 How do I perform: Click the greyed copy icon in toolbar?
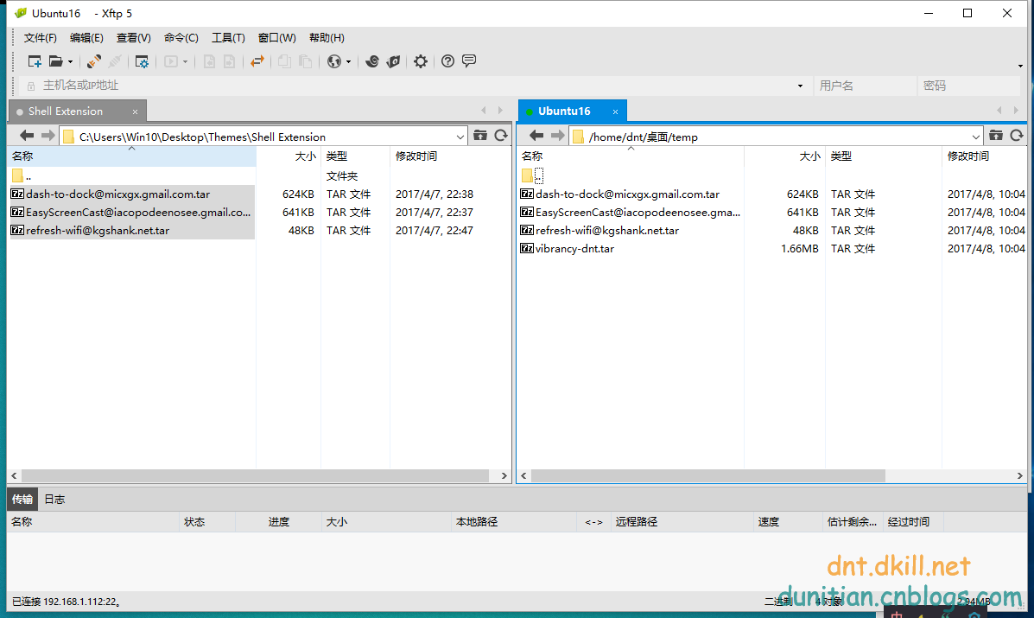(284, 61)
